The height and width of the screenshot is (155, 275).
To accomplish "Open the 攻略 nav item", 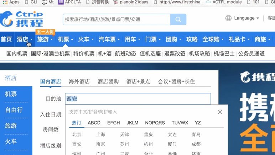I will tap(192, 39).
